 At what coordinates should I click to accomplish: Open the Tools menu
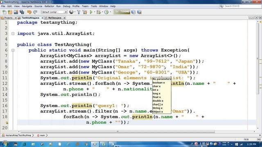[x=94, y=6]
